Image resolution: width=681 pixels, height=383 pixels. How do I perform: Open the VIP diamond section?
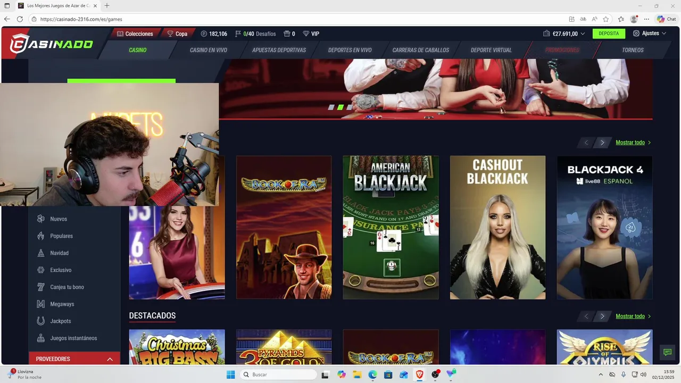click(x=311, y=34)
